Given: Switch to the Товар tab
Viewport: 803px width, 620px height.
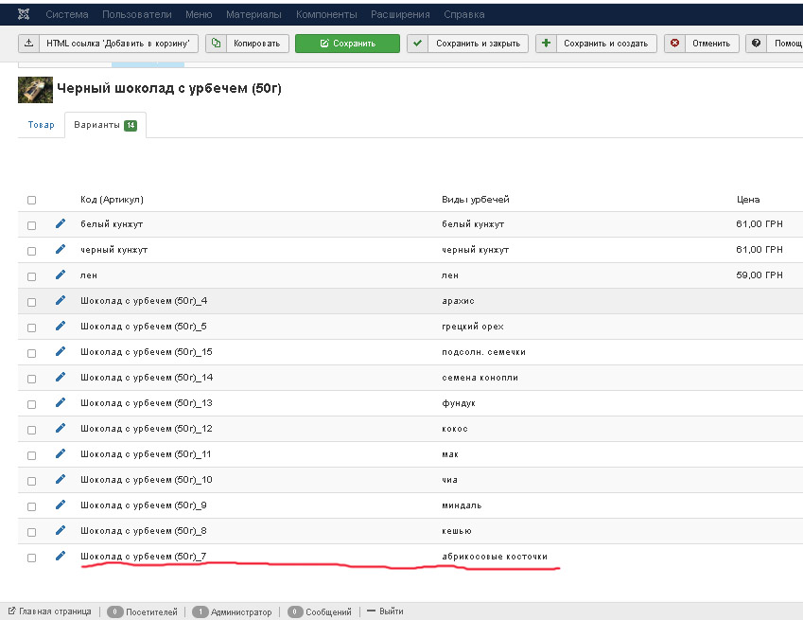Looking at the screenshot, I should tap(41, 125).
